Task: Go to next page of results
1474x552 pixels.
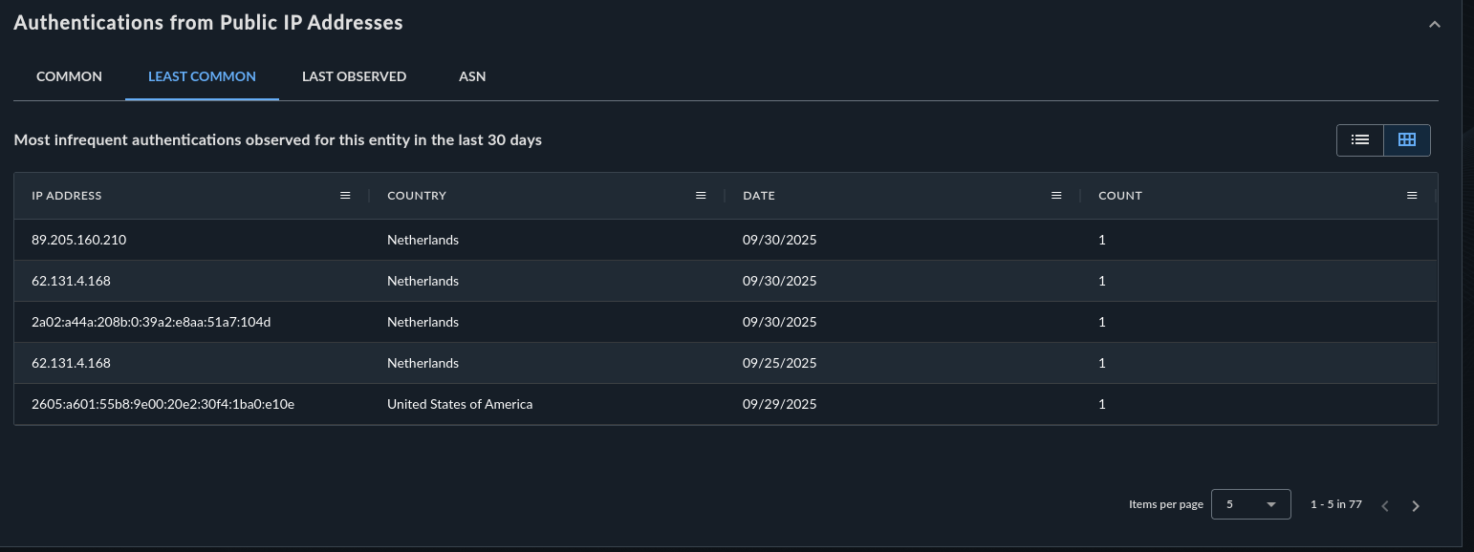Action: 1416,505
